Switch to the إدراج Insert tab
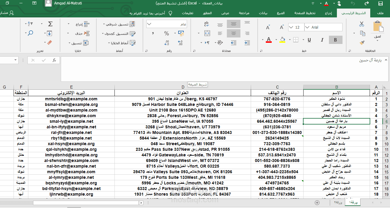This screenshot has width=390, height=208. click(328, 13)
